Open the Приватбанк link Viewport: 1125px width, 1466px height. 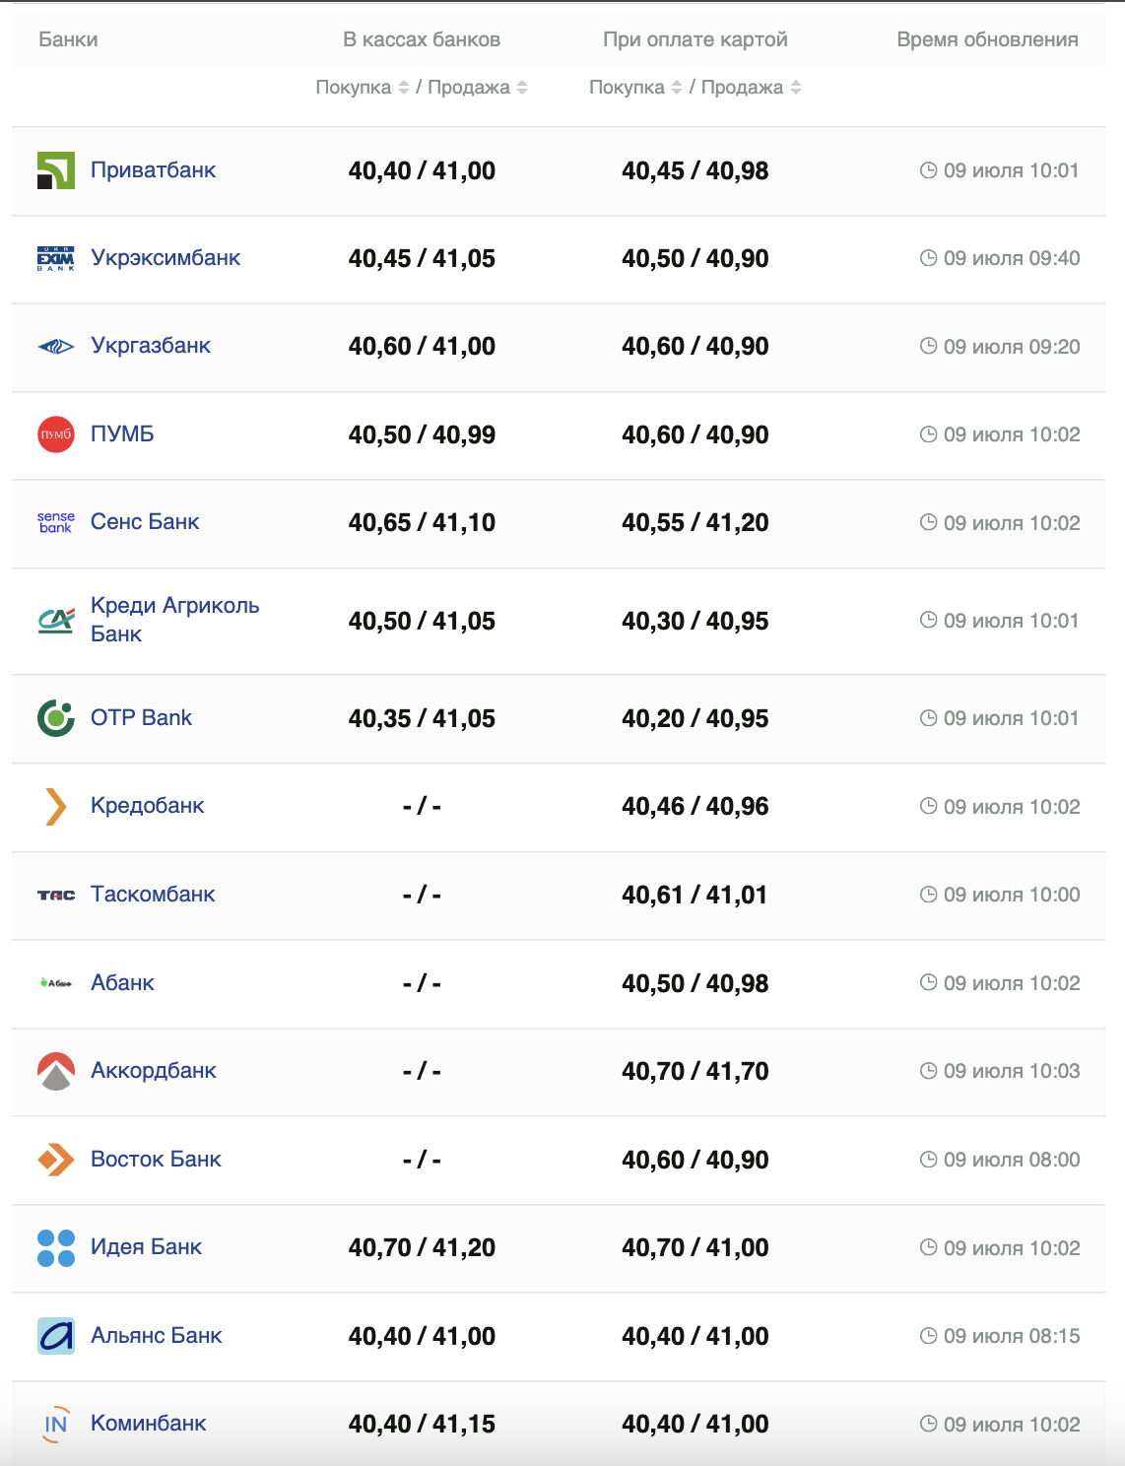153,169
